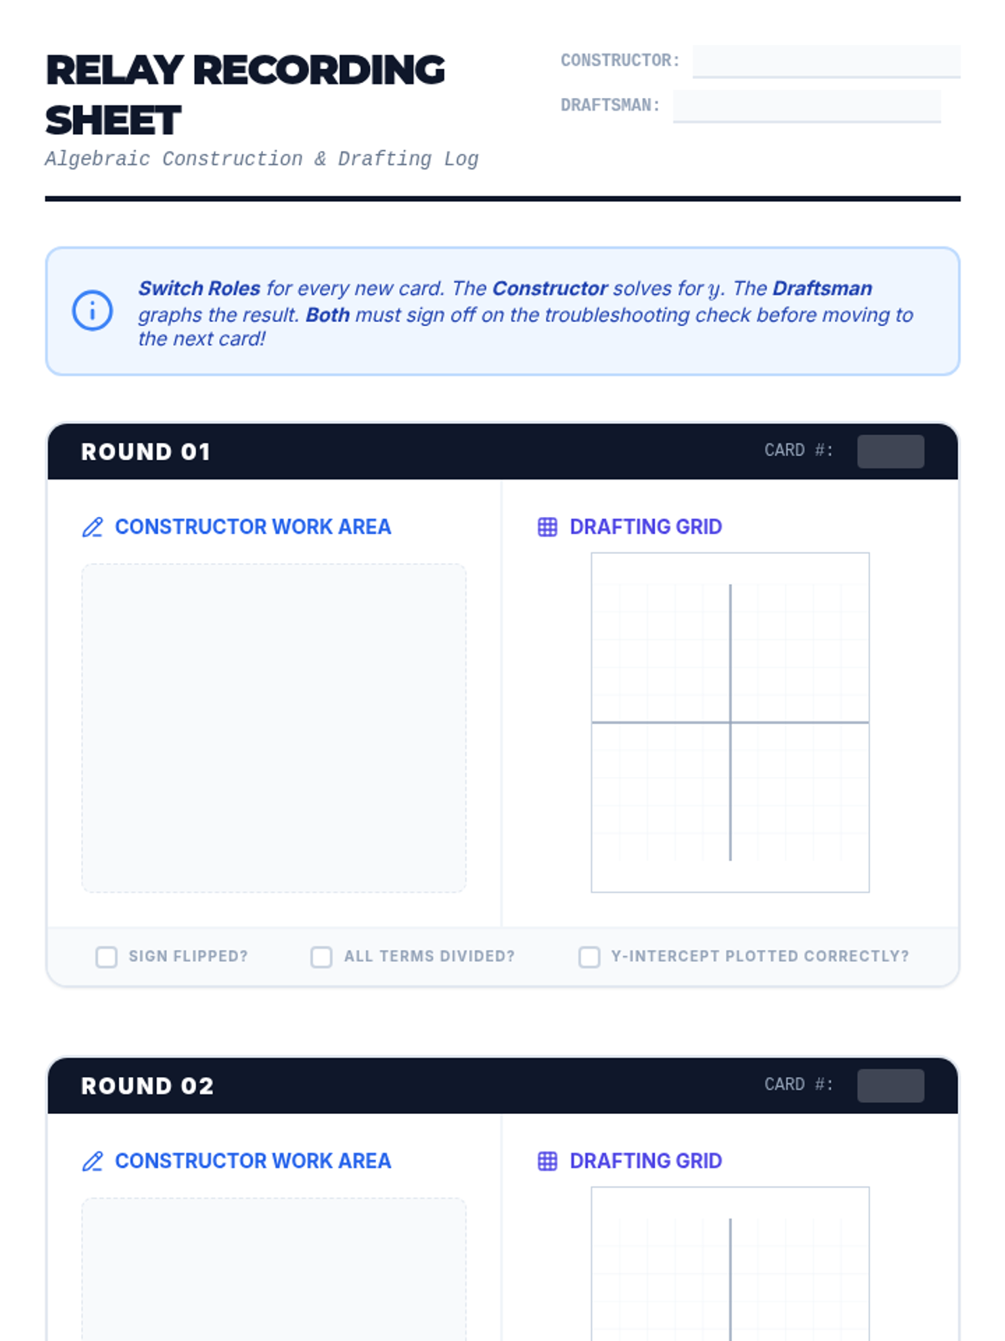
Task: Click the info circle icon in the banner
Action: pos(92,311)
